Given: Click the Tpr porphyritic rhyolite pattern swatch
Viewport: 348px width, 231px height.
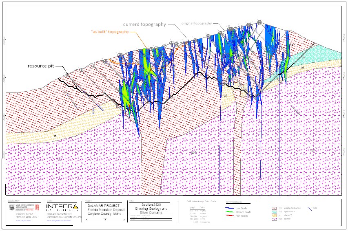Looking at the screenshot, I should [x=274, y=208].
